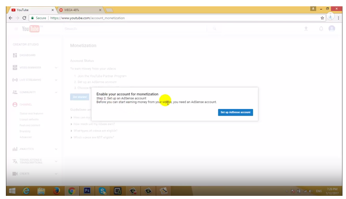Open the account avatar menu
This screenshot has width=346, height=199.
tap(332, 28)
